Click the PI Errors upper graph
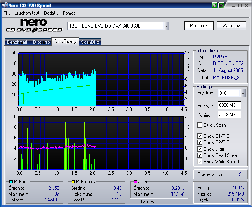The image size is (252, 207). (101, 79)
